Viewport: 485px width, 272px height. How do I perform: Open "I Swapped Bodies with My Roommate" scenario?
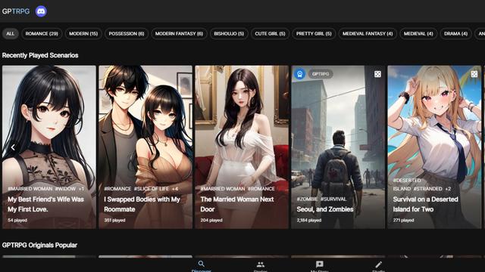(x=145, y=147)
